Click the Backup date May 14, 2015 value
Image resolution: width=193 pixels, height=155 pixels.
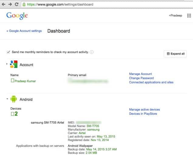(102, 149)
